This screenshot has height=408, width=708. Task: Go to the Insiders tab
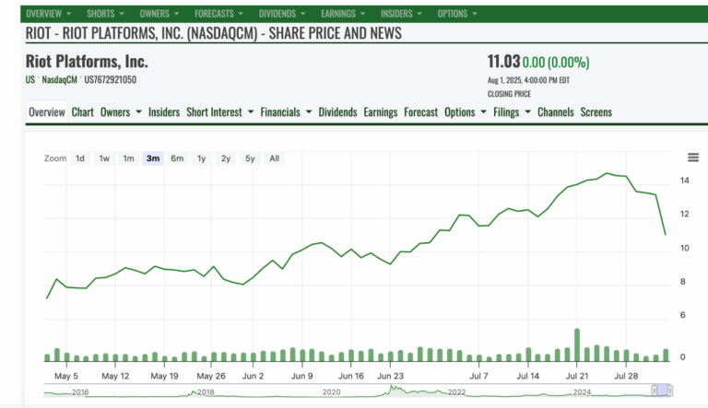click(164, 112)
